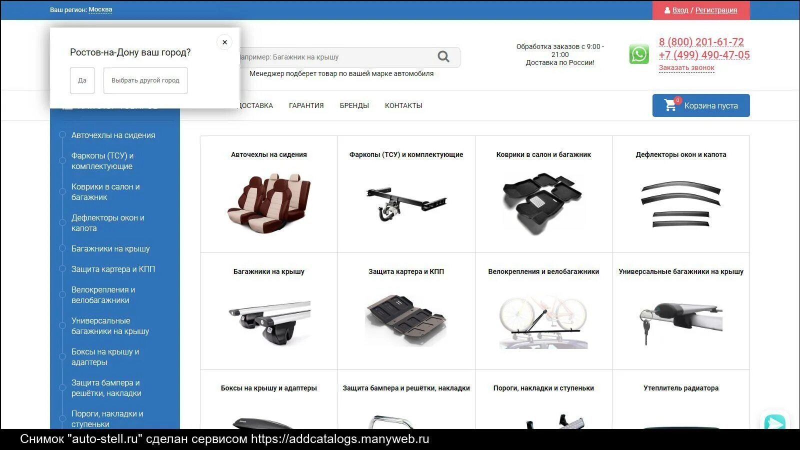Open grid title Пороги, накладки и ступеньки
This screenshot has width=800, height=450.
(543, 388)
